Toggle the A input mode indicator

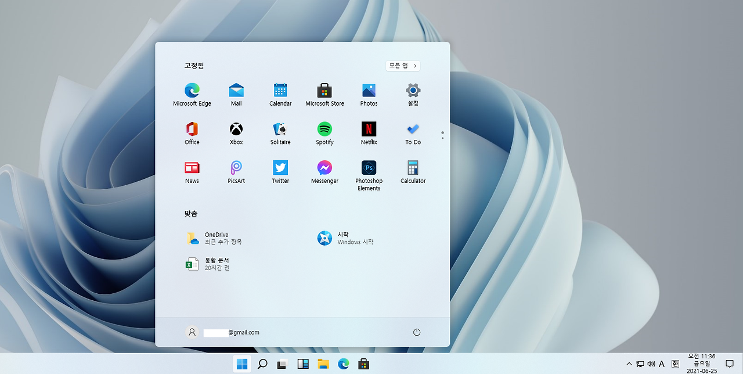662,364
